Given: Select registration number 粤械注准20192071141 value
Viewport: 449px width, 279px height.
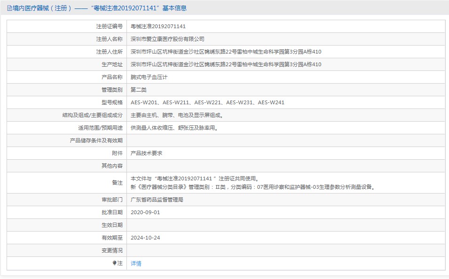Looking at the screenshot, I should point(158,26).
